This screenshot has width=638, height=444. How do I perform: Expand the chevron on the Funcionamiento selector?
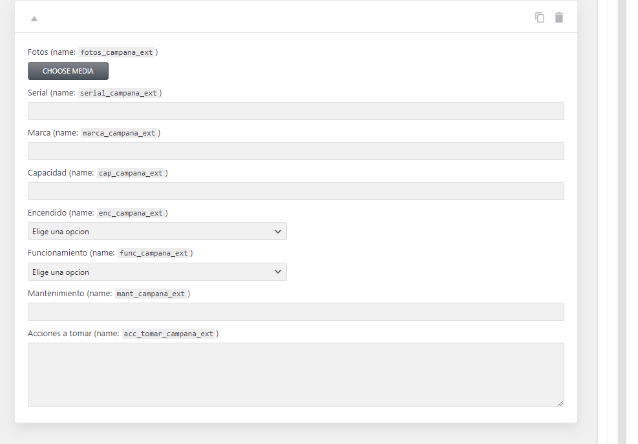[278, 272]
